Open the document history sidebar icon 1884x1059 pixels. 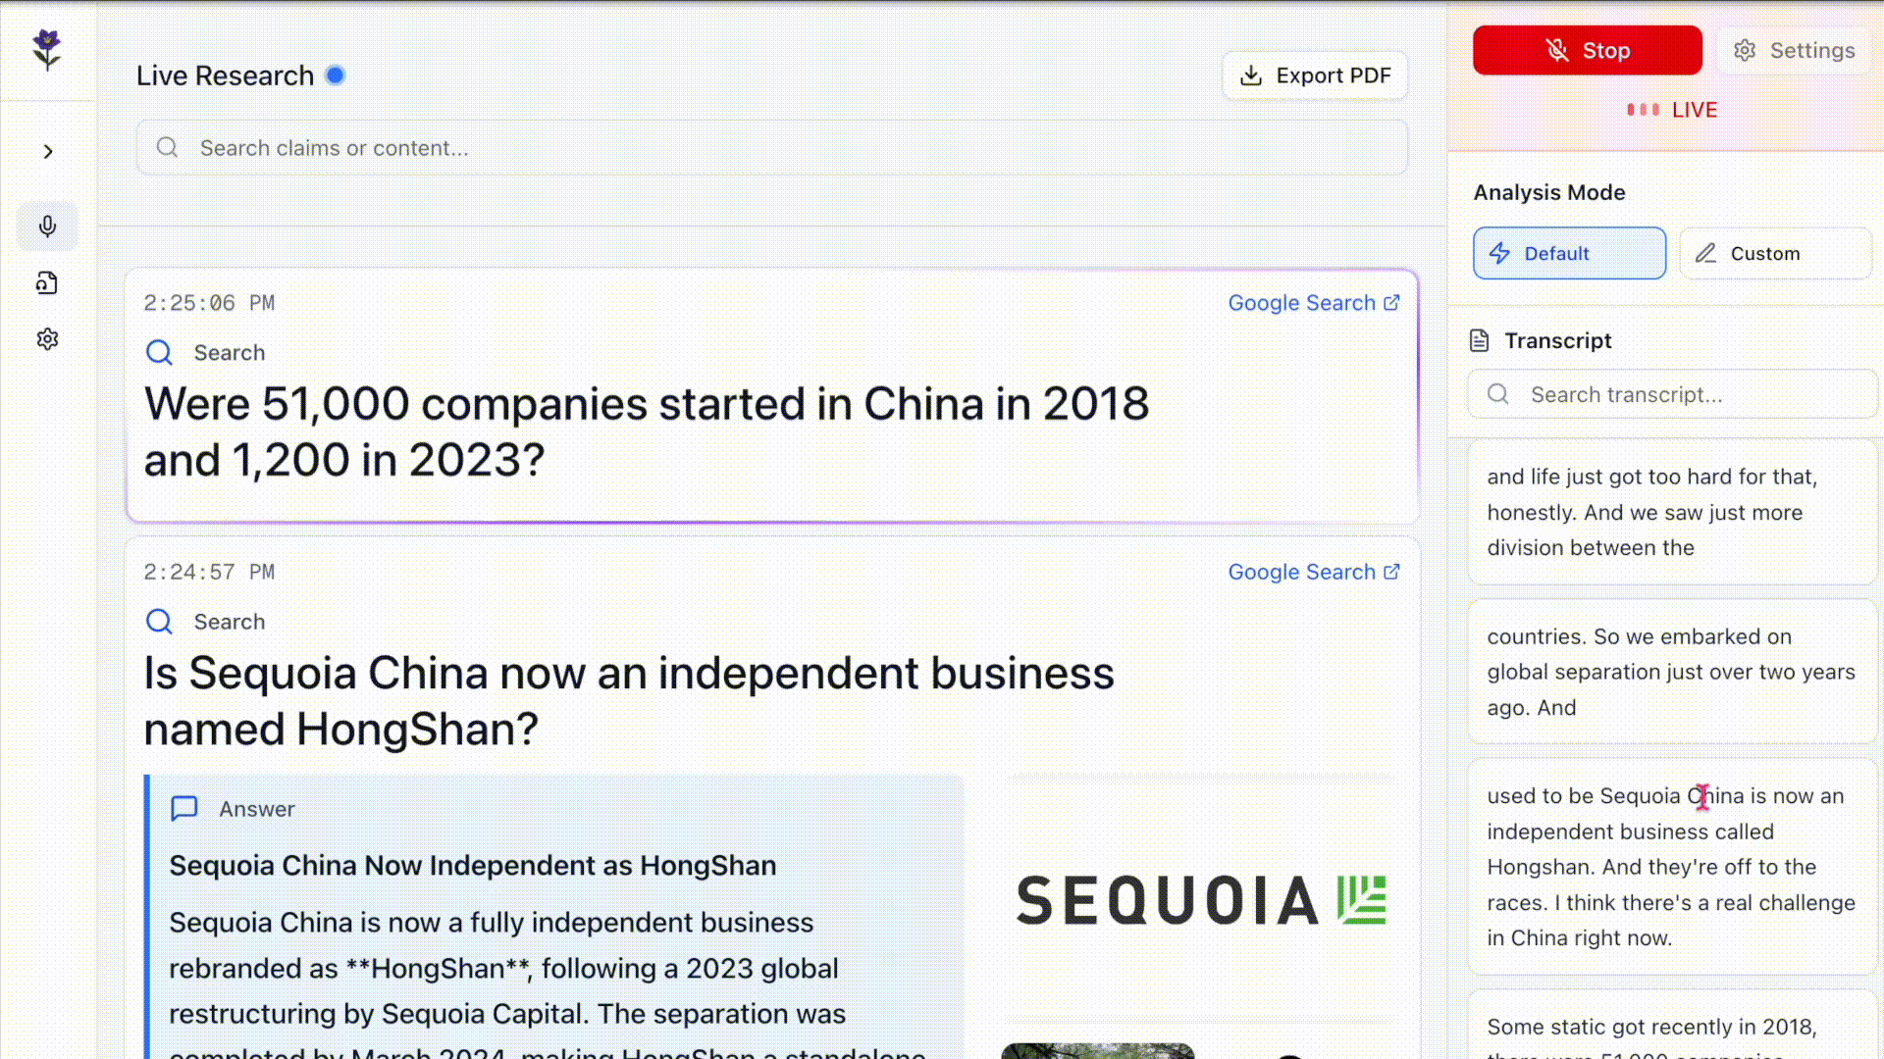click(x=47, y=283)
